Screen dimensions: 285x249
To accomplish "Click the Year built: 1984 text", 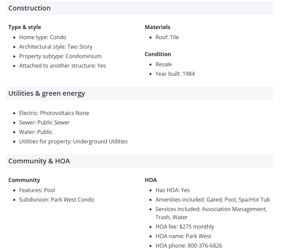I will coord(175,74).
